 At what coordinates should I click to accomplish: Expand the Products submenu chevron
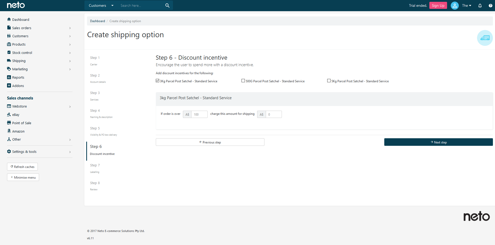pyautogui.click(x=70, y=45)
